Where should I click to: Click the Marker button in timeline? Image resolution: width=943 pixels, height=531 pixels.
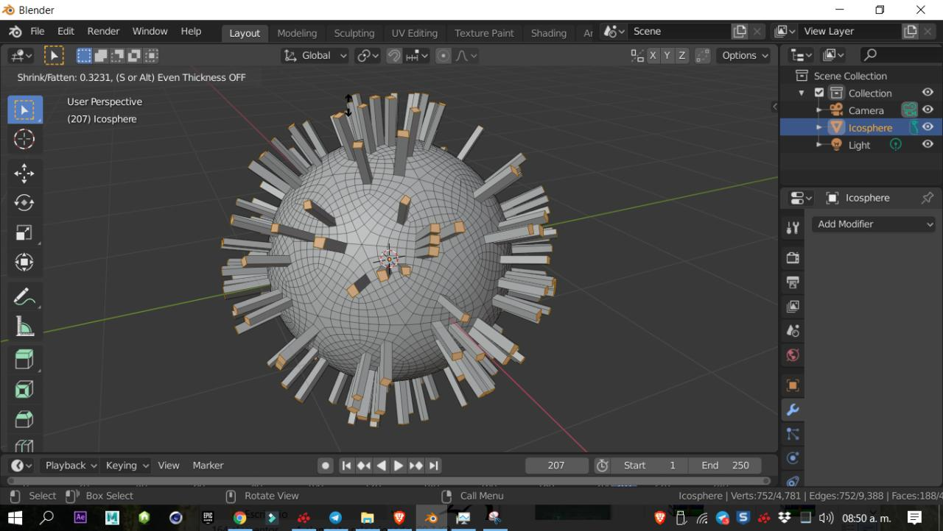coord(208,466)
